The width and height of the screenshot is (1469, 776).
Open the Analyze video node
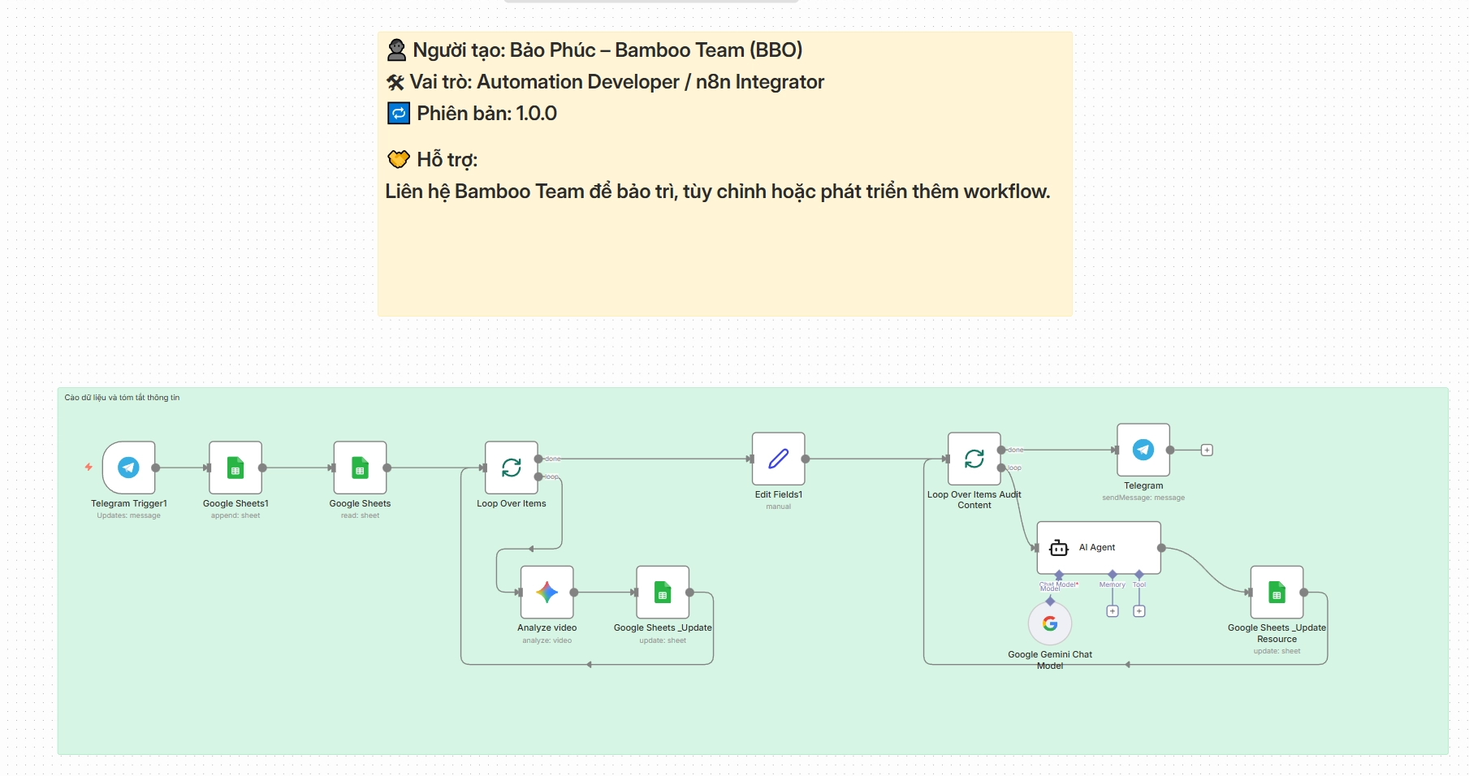tap(547, 593)
